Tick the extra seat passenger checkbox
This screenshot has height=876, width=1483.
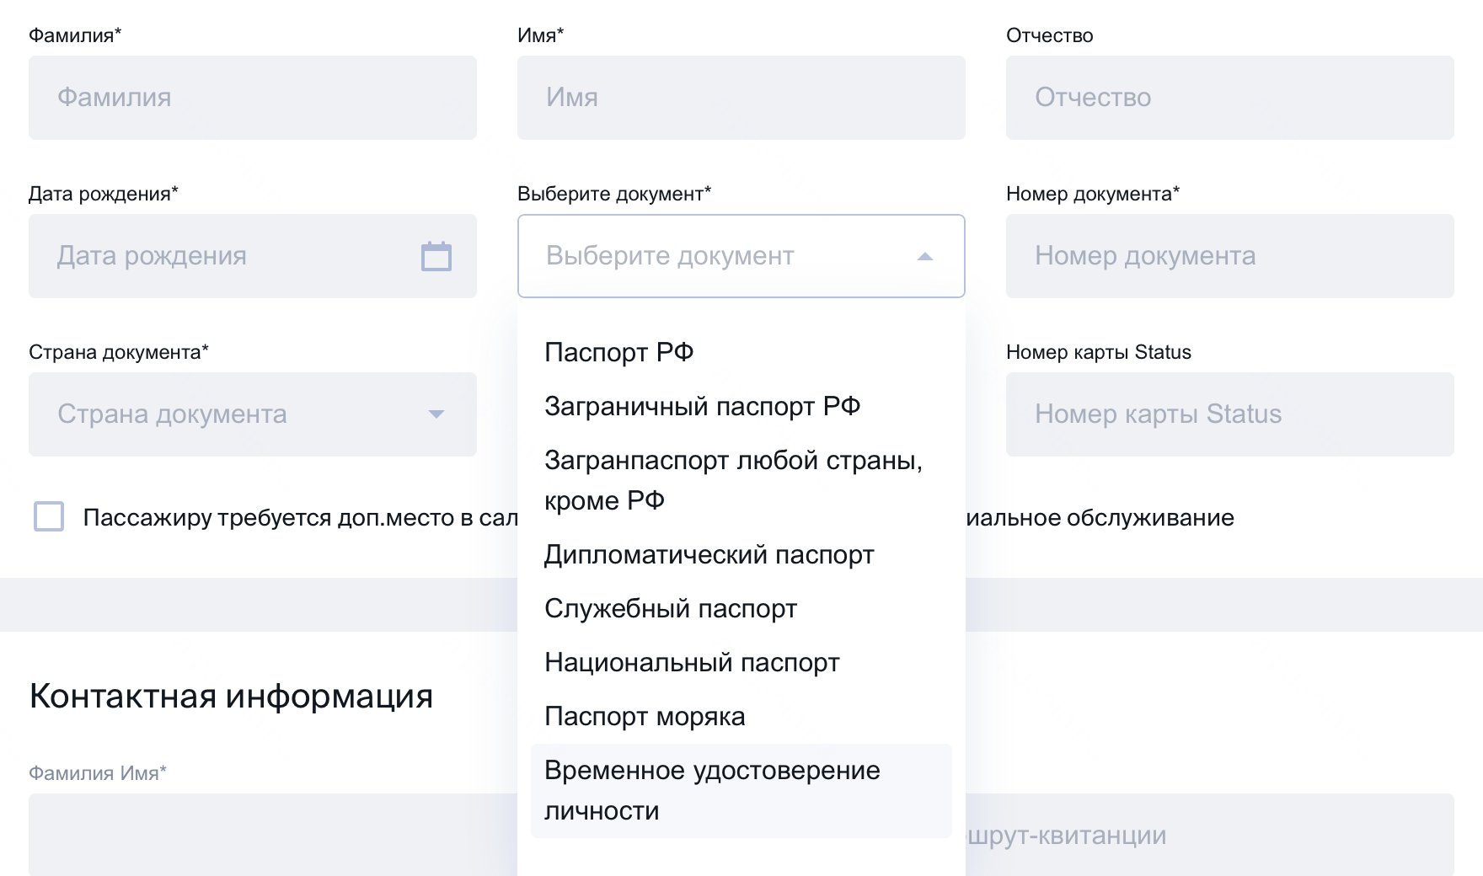pyautogui.click(x=49, y=516)
